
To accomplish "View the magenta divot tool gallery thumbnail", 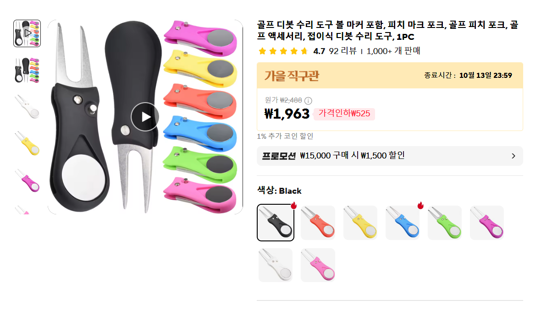I will 27,181.
